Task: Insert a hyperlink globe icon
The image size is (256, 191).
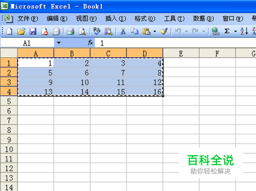Action: pyautogui.click(x=215, y=31)
